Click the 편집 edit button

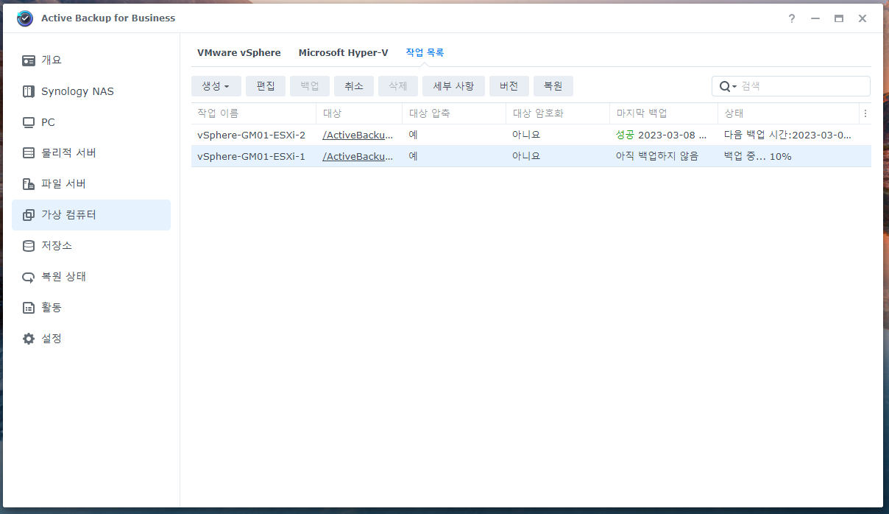266,86
